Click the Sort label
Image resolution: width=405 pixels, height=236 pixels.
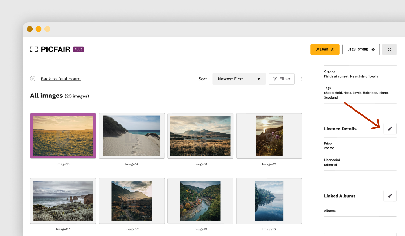click(203, 79)
